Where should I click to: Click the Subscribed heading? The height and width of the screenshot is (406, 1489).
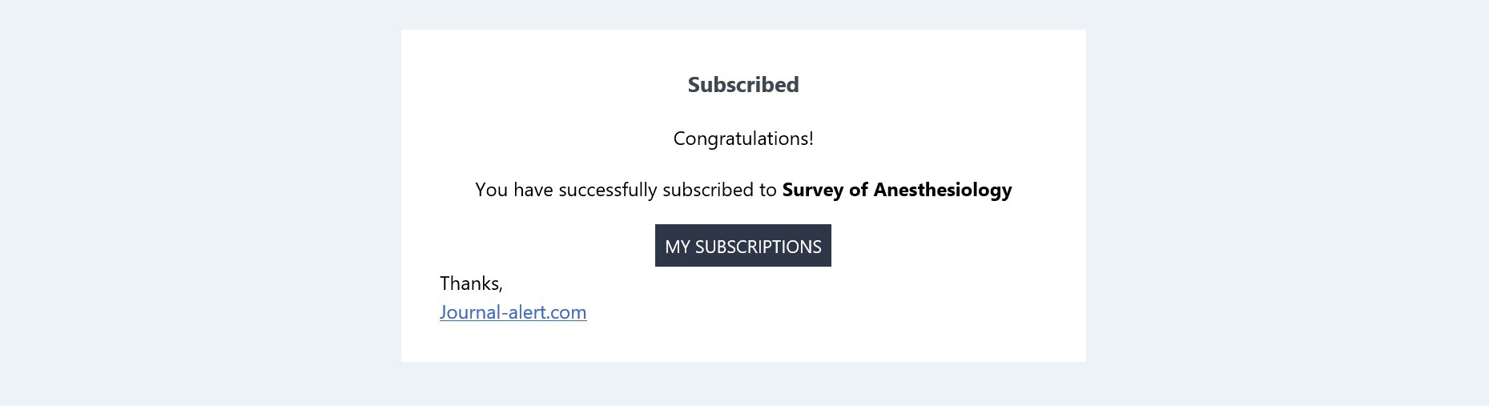743,85
